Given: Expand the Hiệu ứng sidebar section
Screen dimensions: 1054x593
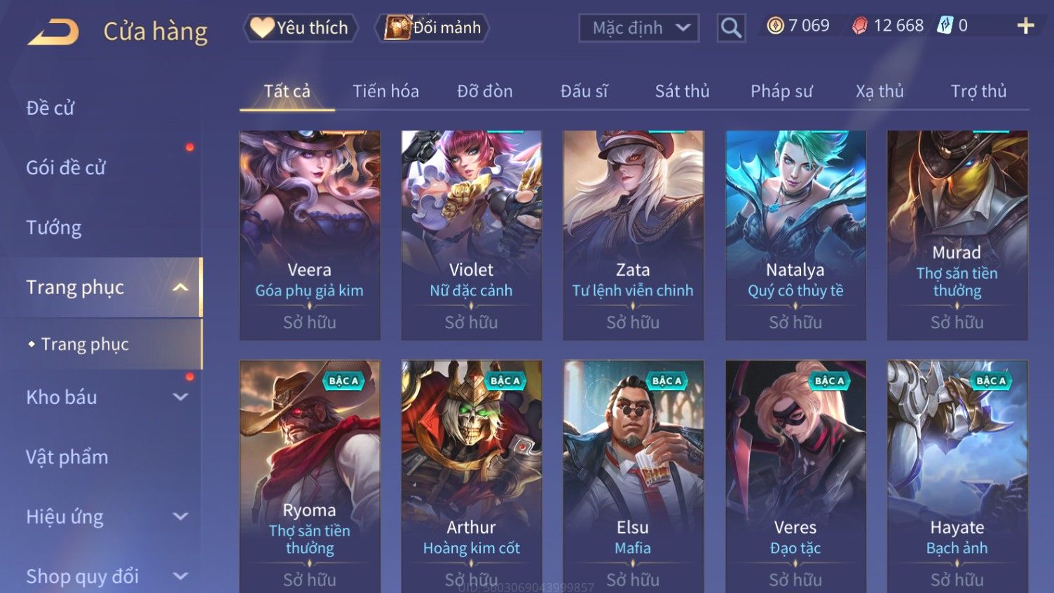Looking at the screenshot, I should coord(180,517).
